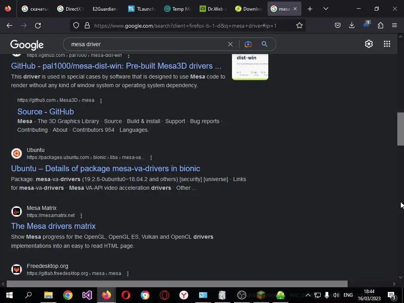Click the mesa driver search field
404x303 pixels.
(x=147, y=44)
